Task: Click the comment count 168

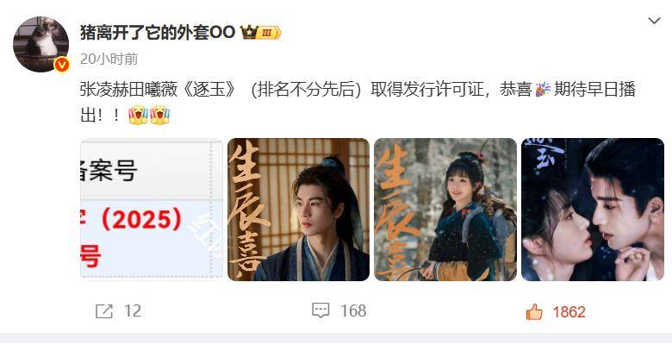Action: tap(353, 310)
